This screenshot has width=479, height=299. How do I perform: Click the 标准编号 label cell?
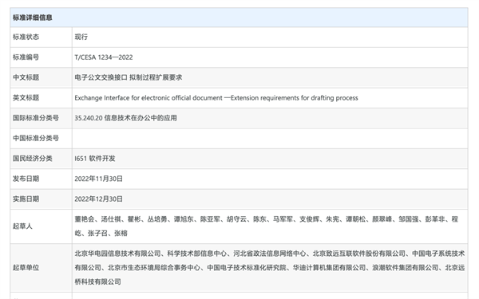tap(41, 57)
